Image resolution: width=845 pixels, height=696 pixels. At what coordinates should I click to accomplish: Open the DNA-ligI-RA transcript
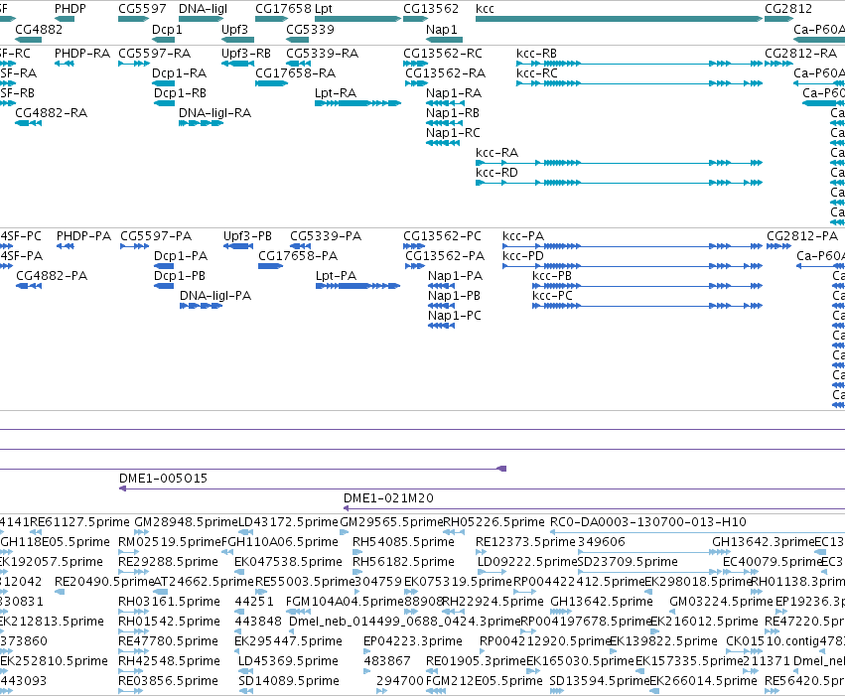201,123
